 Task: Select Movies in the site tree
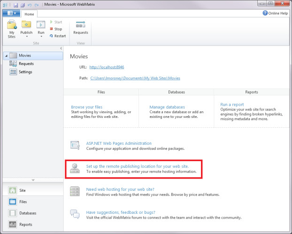pyautogui.click(x=33, y=55)
